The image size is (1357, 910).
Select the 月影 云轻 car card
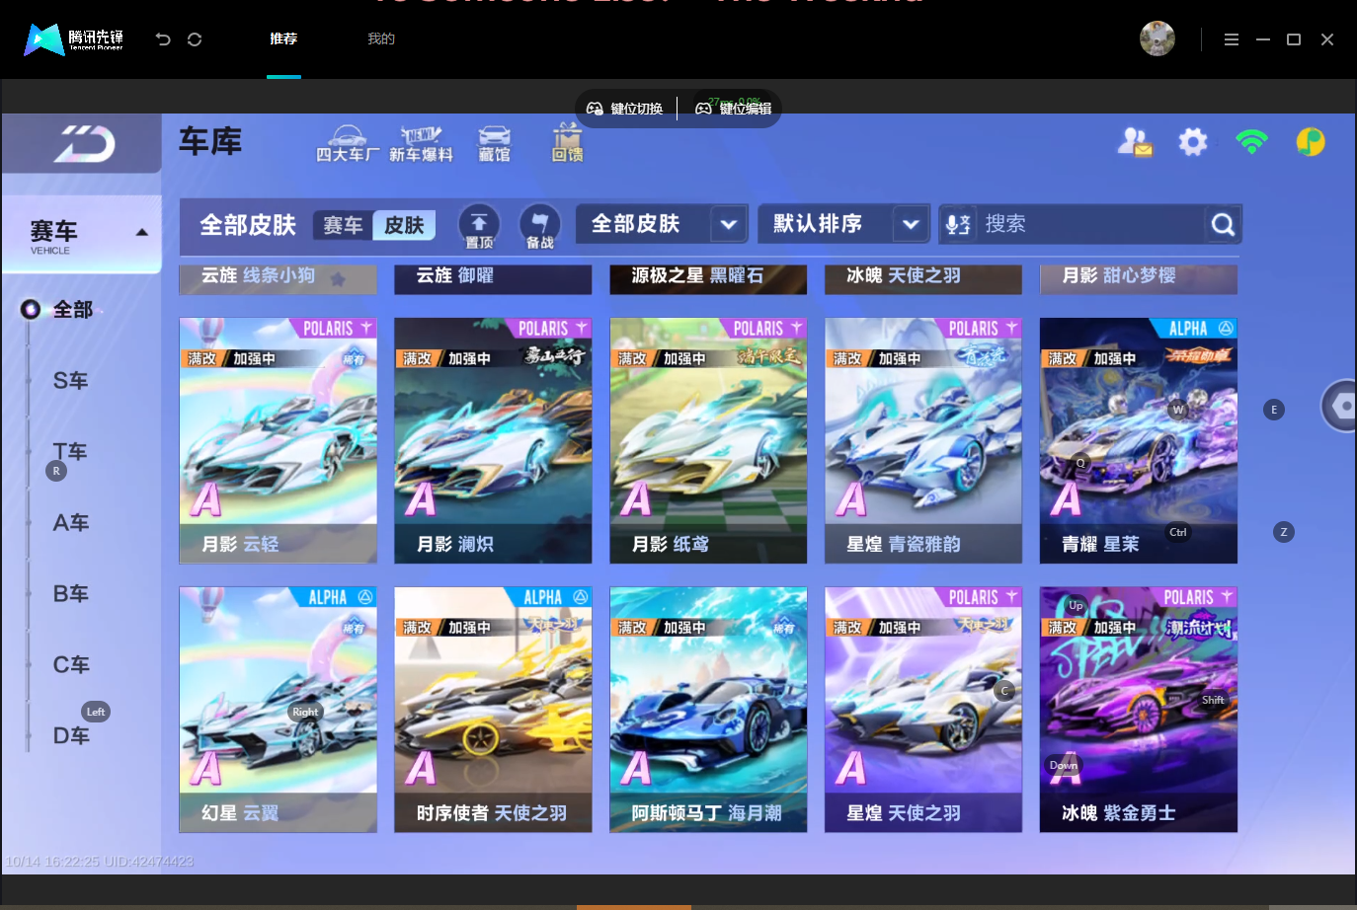278,440
